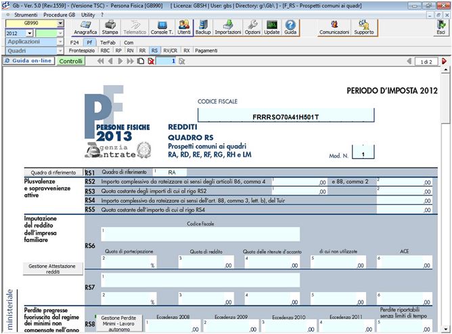Open the RP quadro tab
The width and height of the screenshot is (452, 334).
(118, 51)
